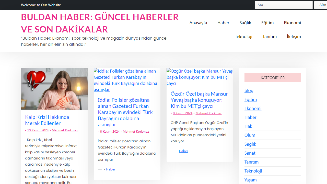Open the blog category in sidebar
This screenshot has width=327, height=184.
(249, 90)
